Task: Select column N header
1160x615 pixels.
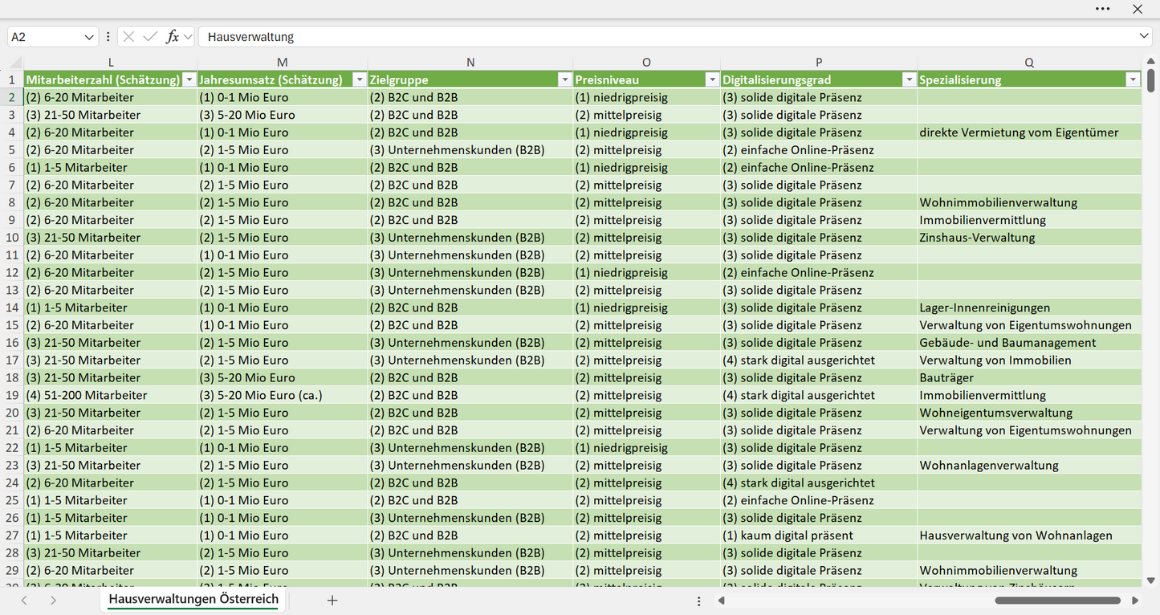Action: click(470, 63)
